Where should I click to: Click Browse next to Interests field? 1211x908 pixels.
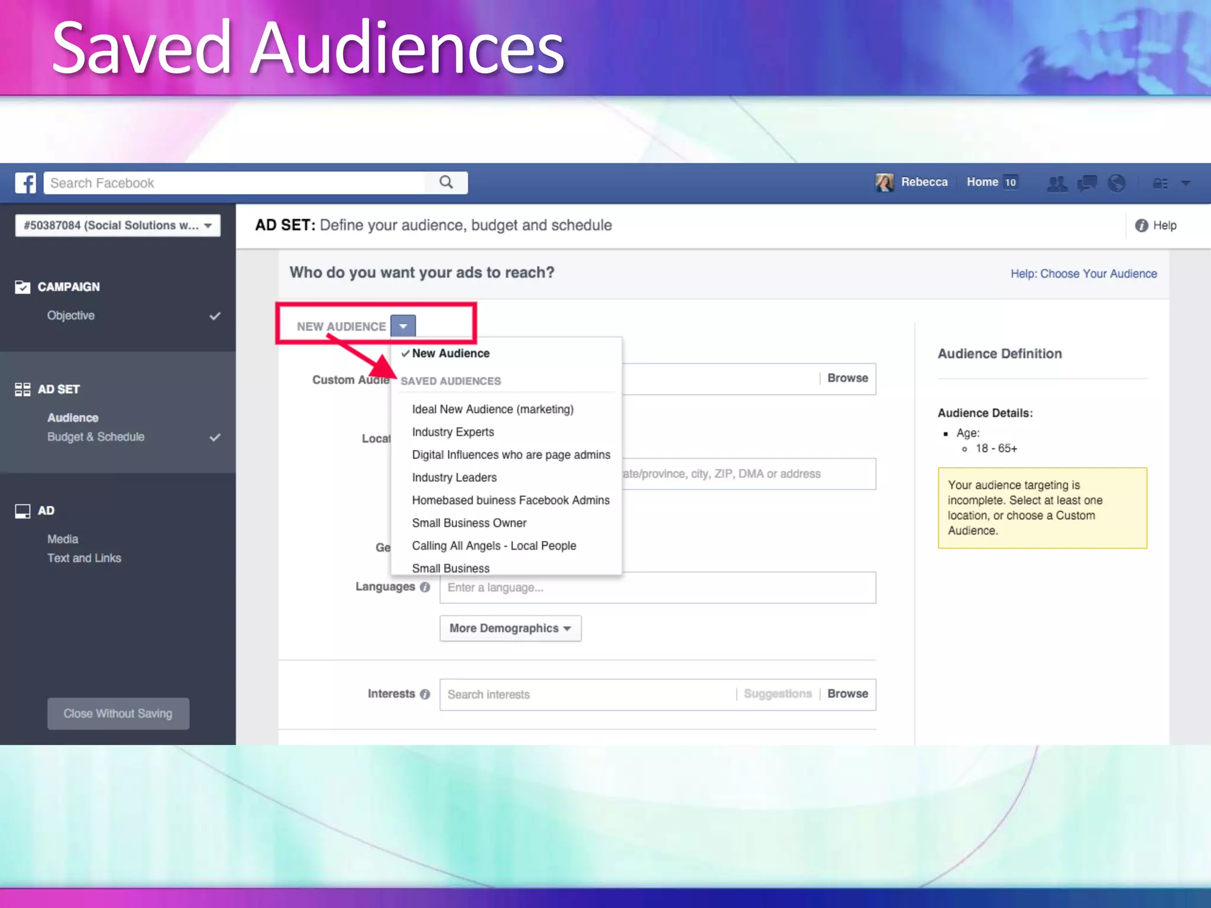[x=847, y=693]
